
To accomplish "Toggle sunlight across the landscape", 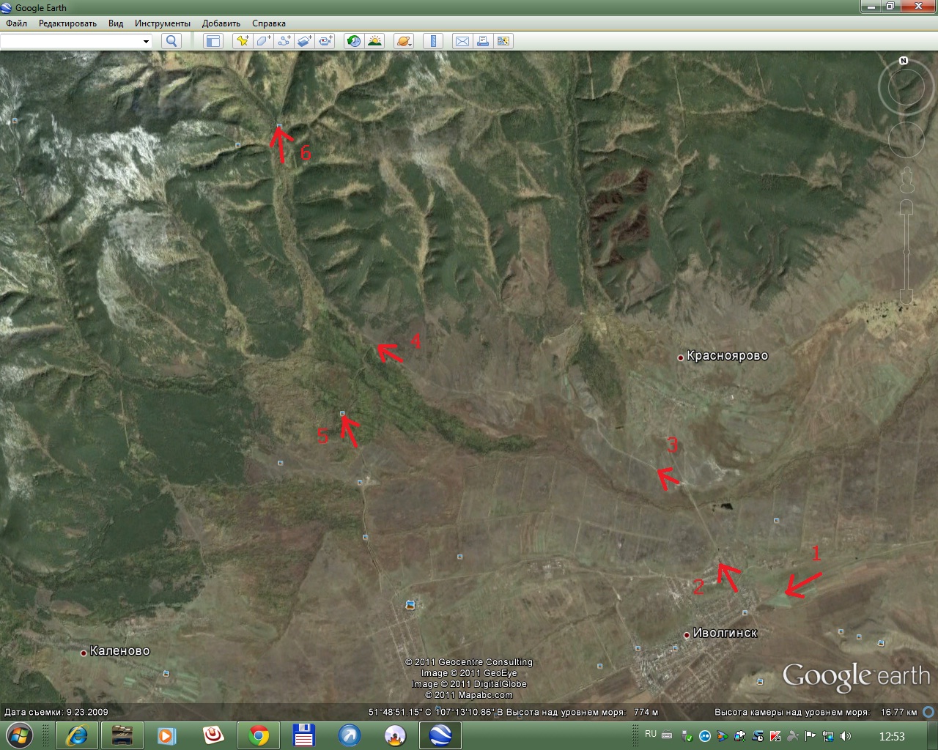I will pos(374,41).
